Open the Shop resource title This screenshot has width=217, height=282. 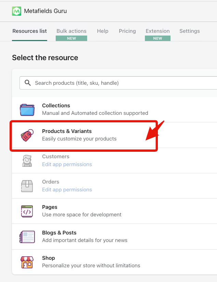(49, 258)
